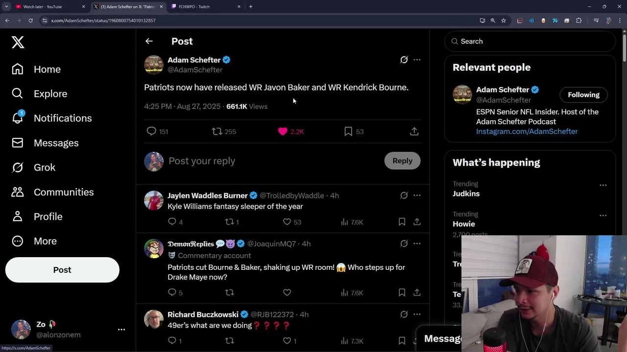Click @AdamSchefter handle under post author
This screenshot has height=352, width=627.
195,70
